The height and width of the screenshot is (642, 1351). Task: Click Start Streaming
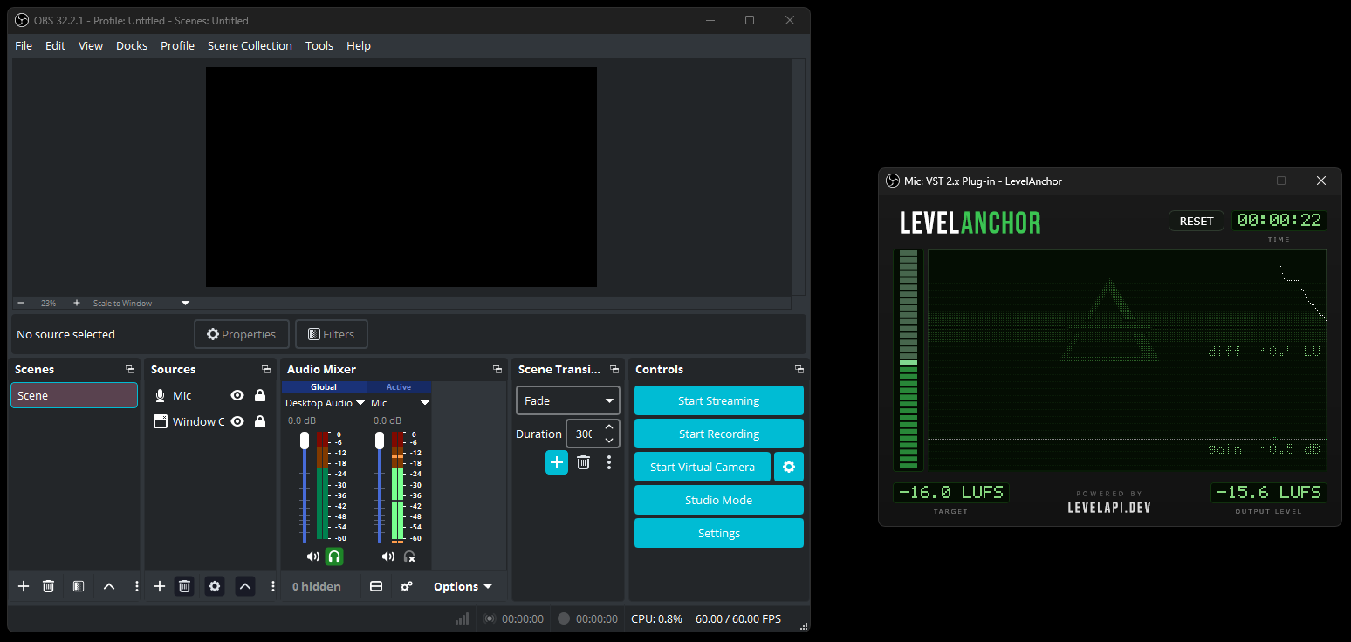click(x=719, y=400)
